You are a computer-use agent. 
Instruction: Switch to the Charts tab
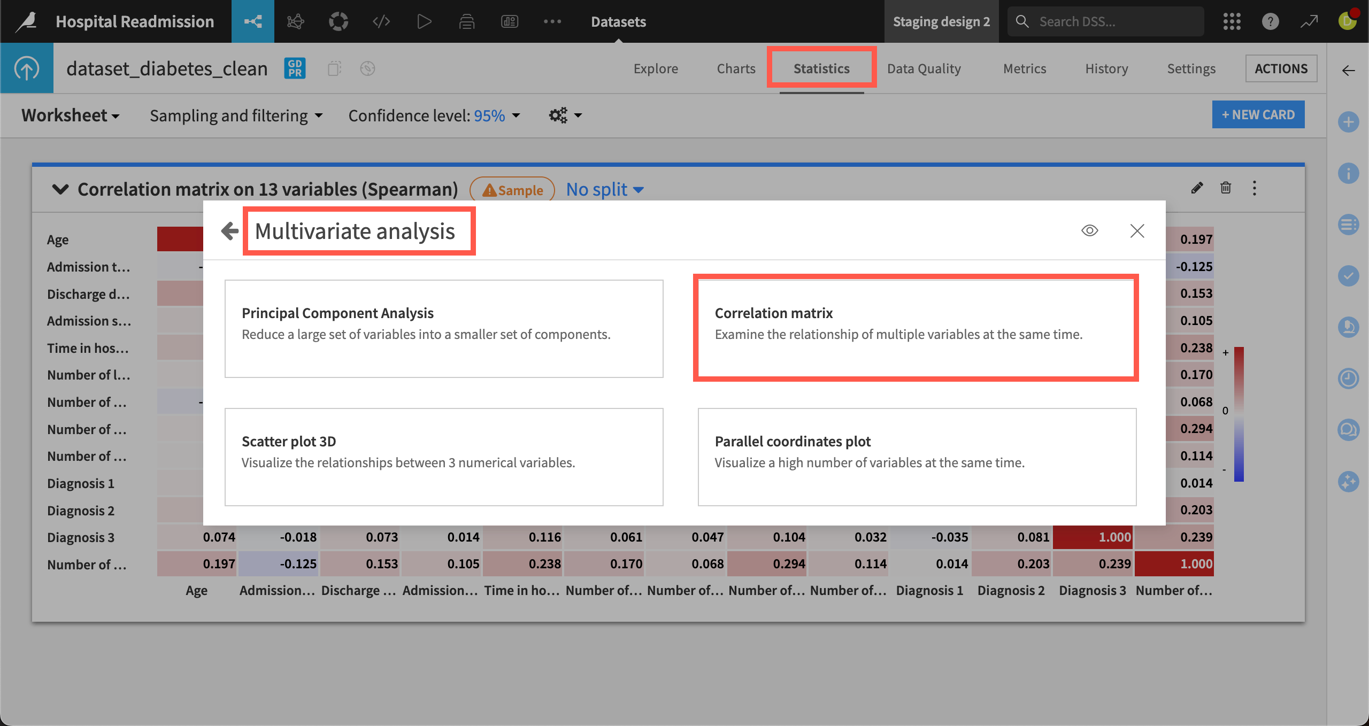(x=736, y=68)
